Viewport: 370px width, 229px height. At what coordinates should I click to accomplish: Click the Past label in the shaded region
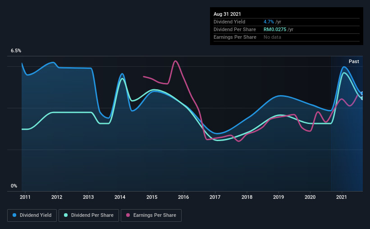354,61
